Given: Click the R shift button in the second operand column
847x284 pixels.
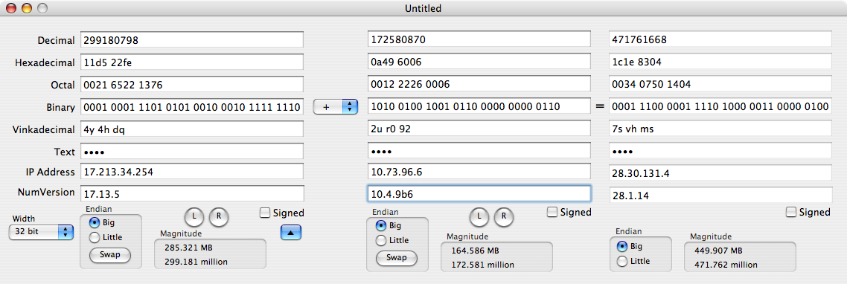Looking at the screenshot, I should coord(503,216).
